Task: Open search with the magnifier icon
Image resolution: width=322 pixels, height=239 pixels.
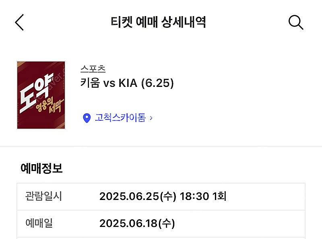Action: (296, 23)
